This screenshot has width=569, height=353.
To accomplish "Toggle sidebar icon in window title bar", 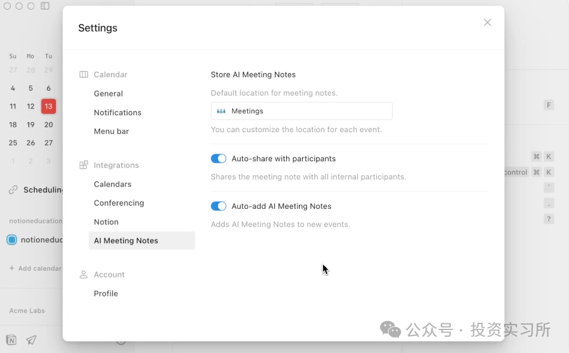I will [x=45, y=6].
